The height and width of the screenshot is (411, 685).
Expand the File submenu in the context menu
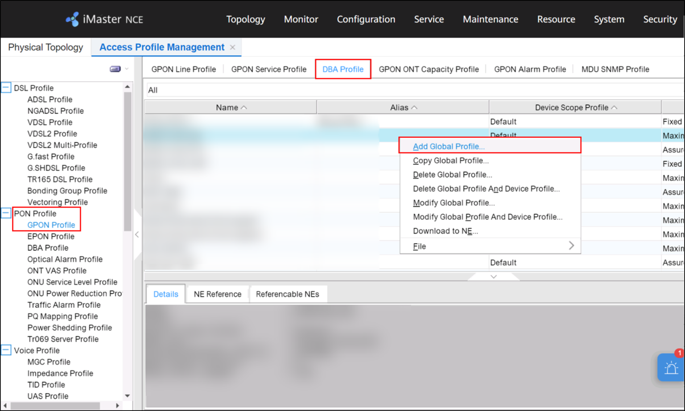[571, 246]
